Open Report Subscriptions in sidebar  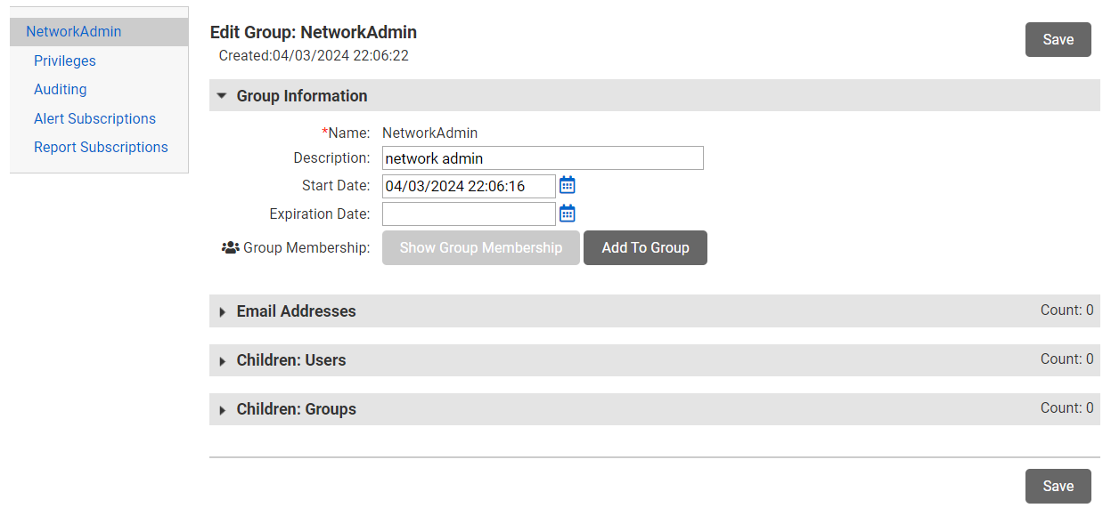coord(101,148)
